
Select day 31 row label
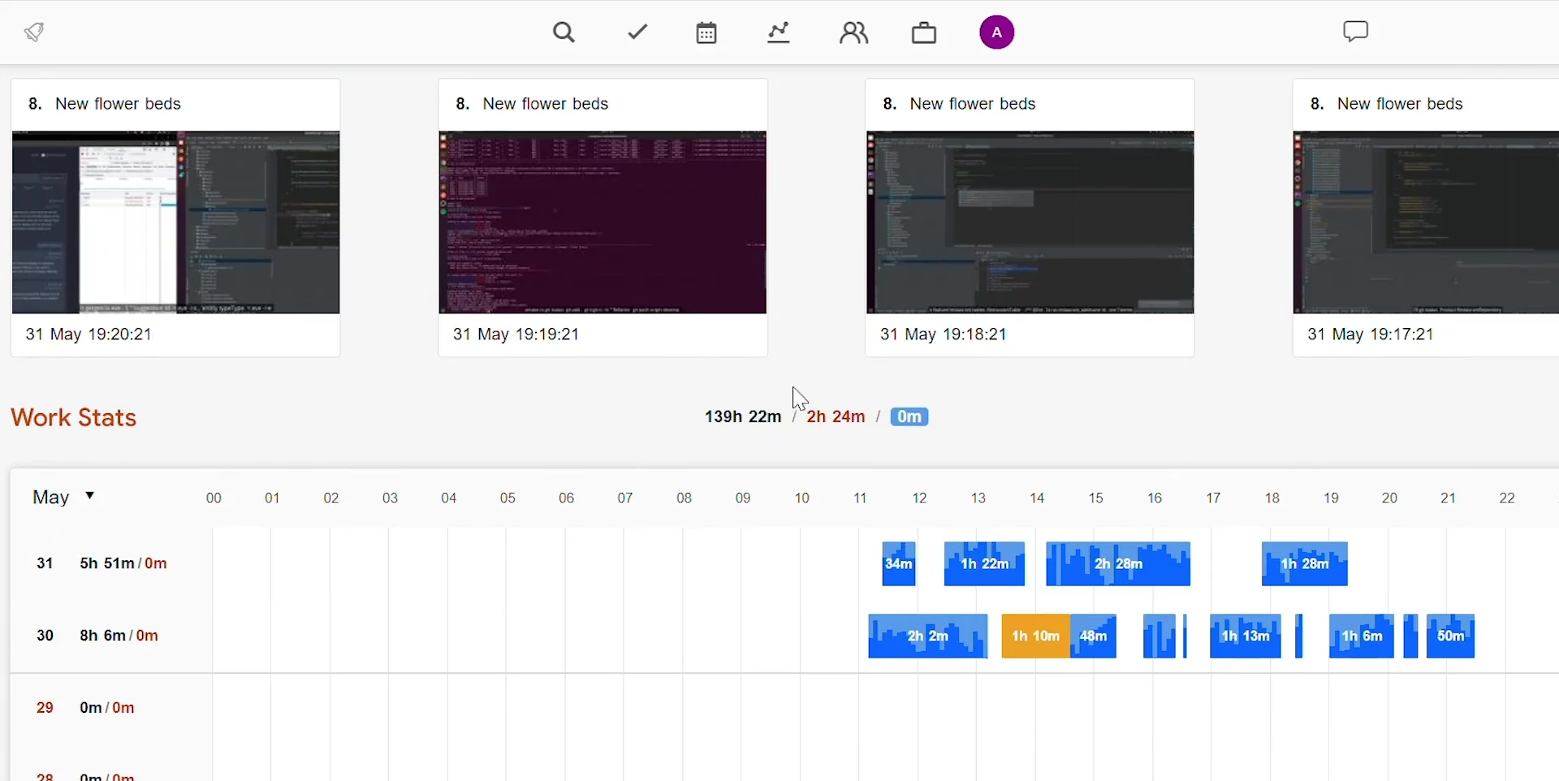[x=45, y=563]
